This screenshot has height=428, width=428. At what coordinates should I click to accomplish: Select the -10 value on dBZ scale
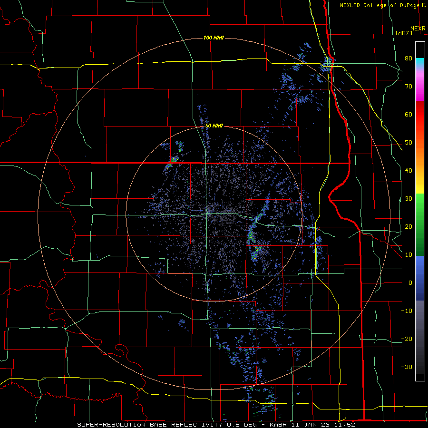[x=407, y=311]
